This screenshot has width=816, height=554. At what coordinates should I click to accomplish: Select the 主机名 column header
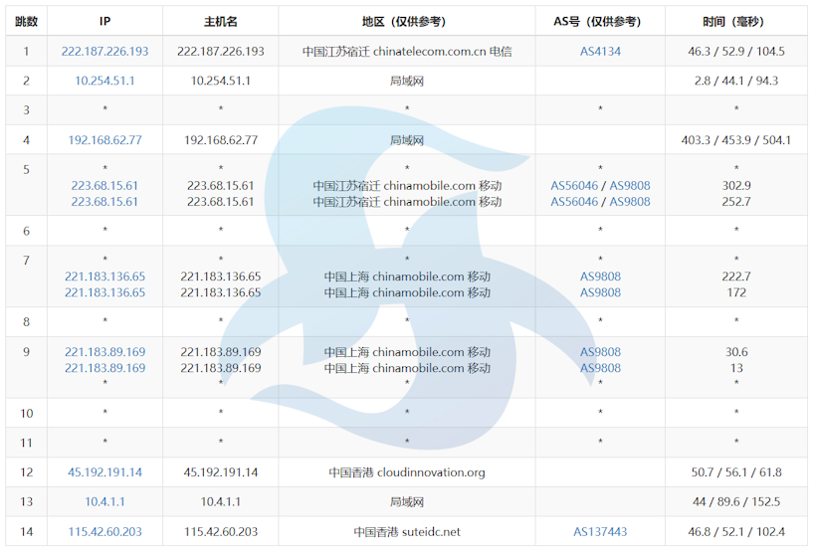[x=220, y=21]
